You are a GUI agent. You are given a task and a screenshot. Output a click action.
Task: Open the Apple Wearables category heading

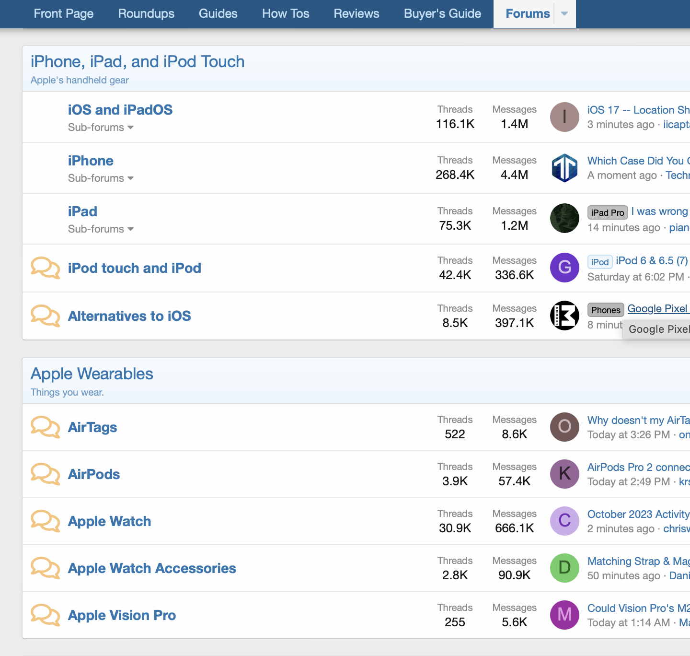point(92,374)
